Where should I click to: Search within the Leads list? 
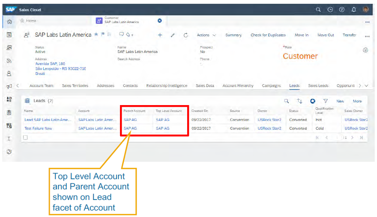pyautogui.click(x=286, y=101)
